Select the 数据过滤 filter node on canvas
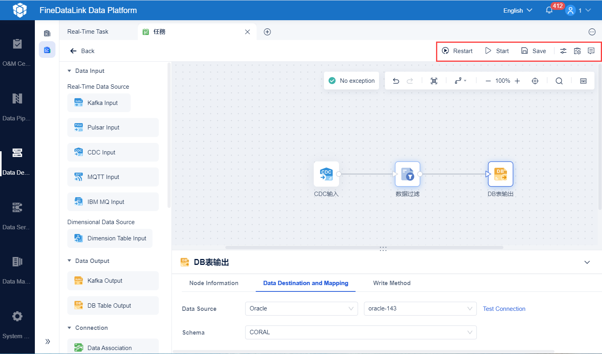 [408, 174]
